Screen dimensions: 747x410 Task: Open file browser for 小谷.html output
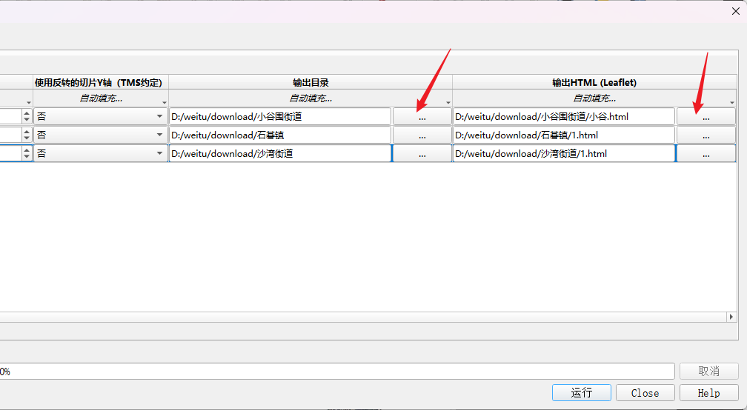click(705, 117)
